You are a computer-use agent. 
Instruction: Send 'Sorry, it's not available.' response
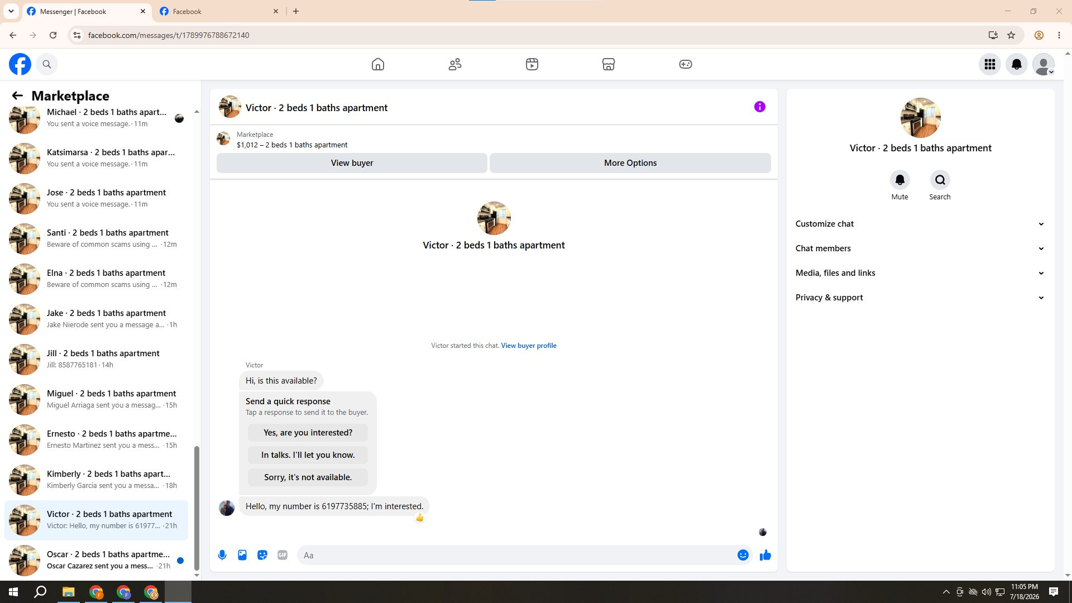point(308,477)
